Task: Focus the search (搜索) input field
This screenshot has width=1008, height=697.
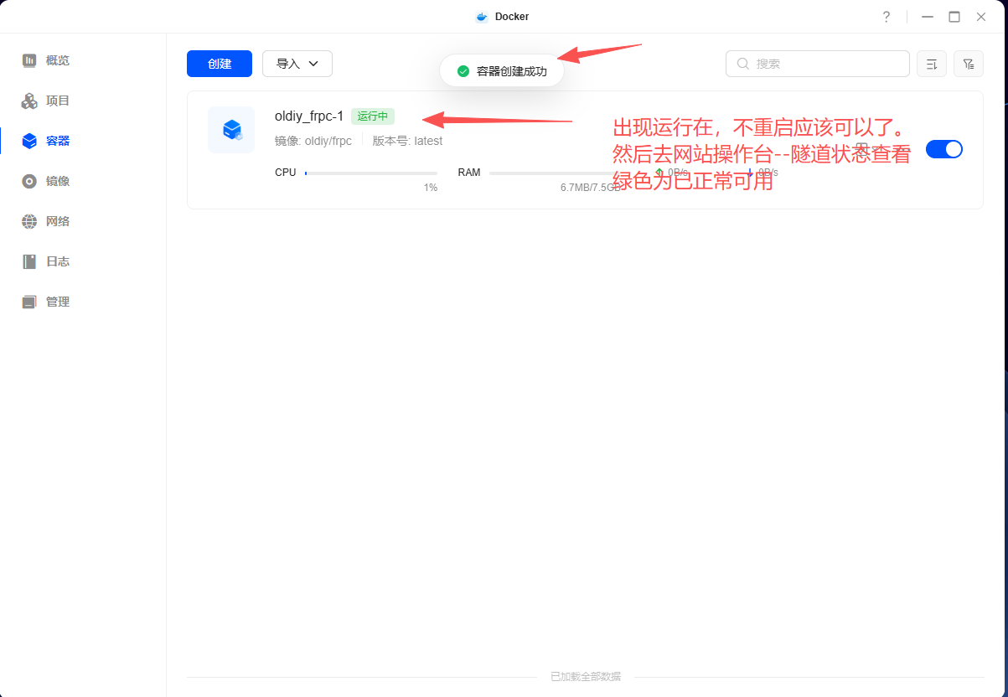Action: (x=825, y=64)
